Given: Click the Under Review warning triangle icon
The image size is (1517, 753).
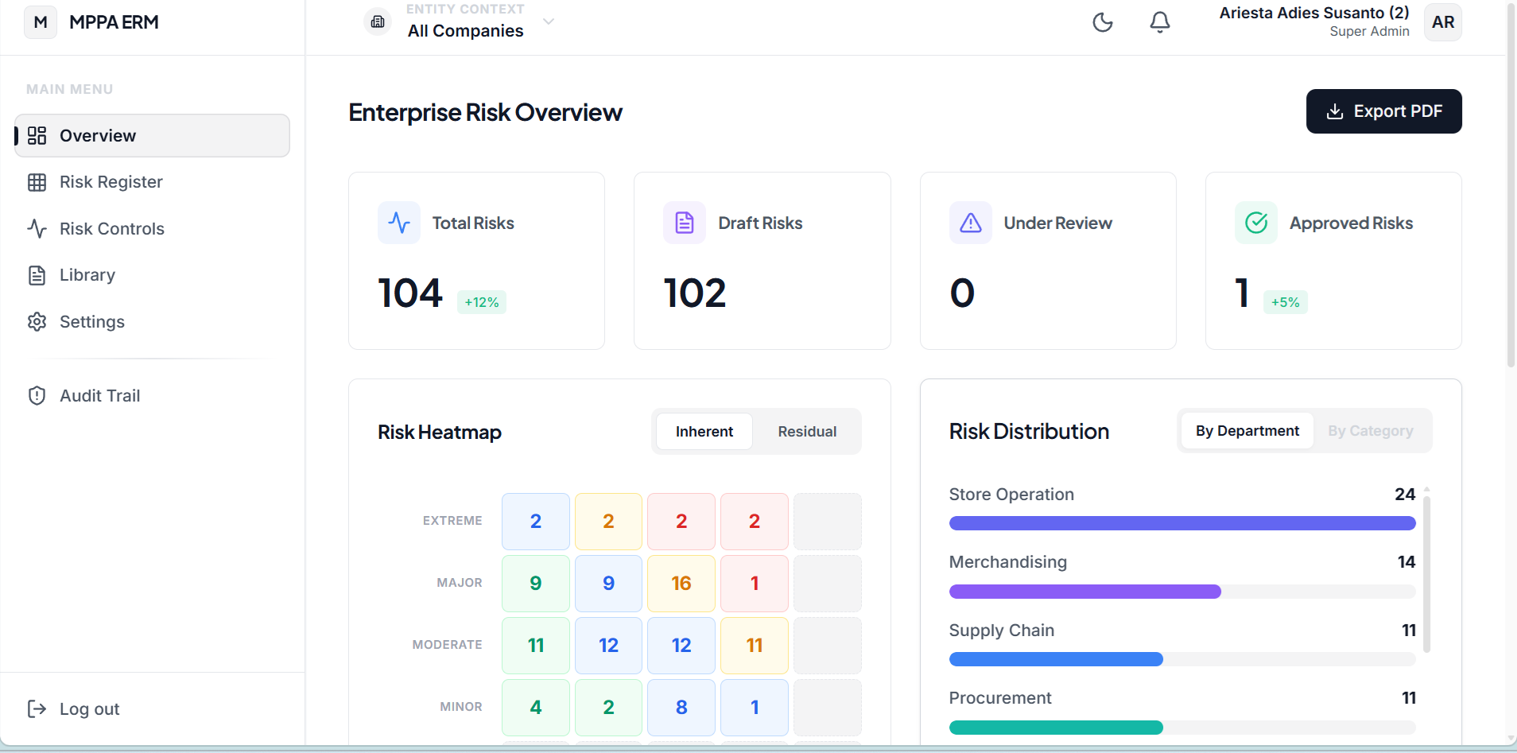Looking at the screenshot, I should tap(971, 223).
